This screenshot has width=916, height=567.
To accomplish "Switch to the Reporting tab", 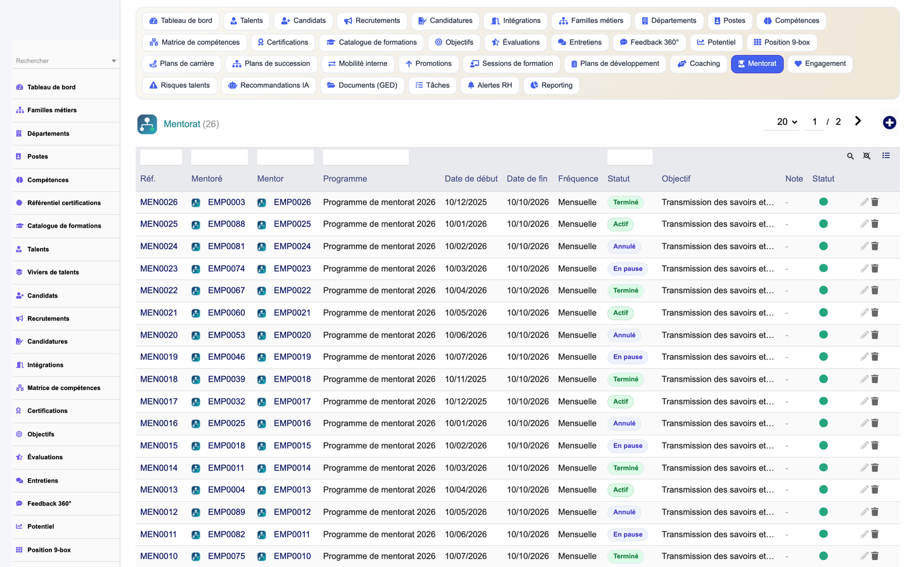I will [551, 85].
